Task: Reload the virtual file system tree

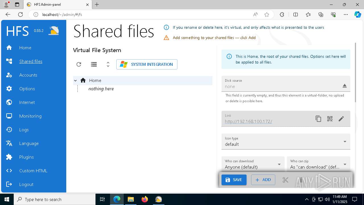Action: [x=79, y=64]
